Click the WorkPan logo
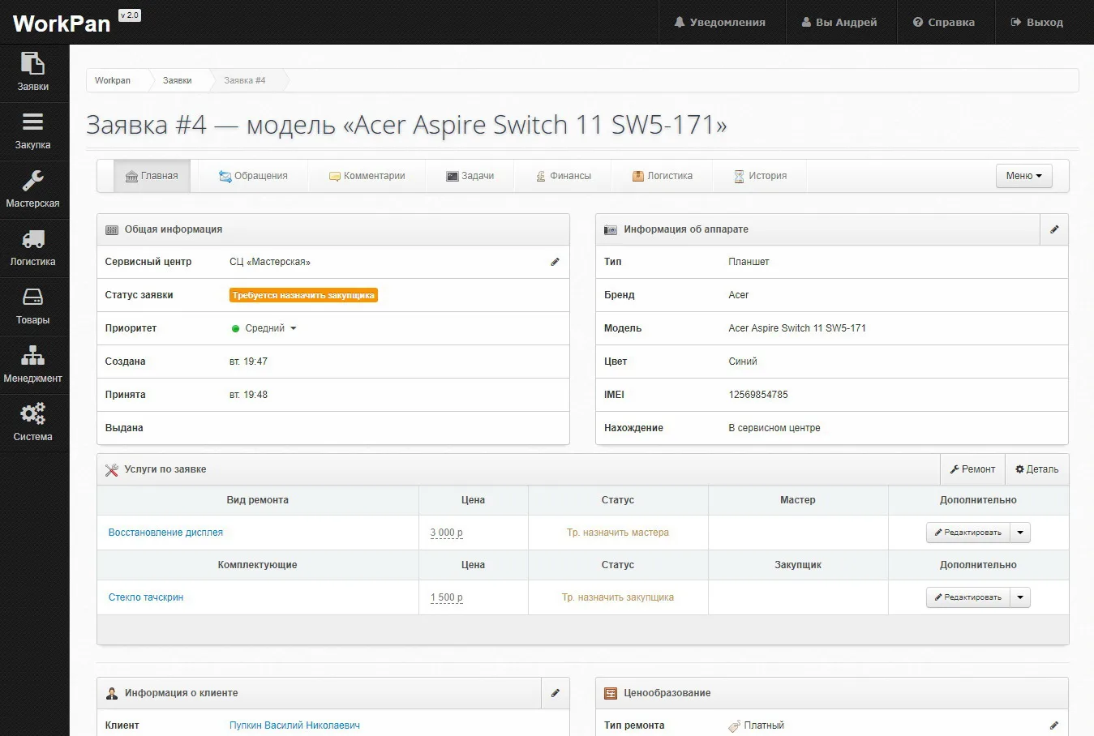Image resolution: width=1094 pixels, height=736 pixels. 62,24
